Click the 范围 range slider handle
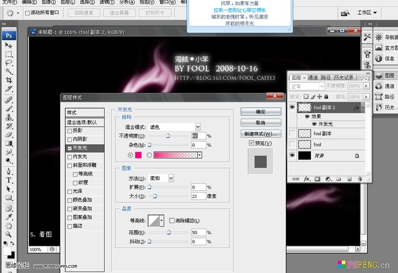The height and width of the screenshot is (273, 398). pyautogui.click(x=169, y=233)
